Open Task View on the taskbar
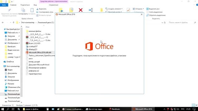This screenshot has width=198, height=111. click(13, 109)
